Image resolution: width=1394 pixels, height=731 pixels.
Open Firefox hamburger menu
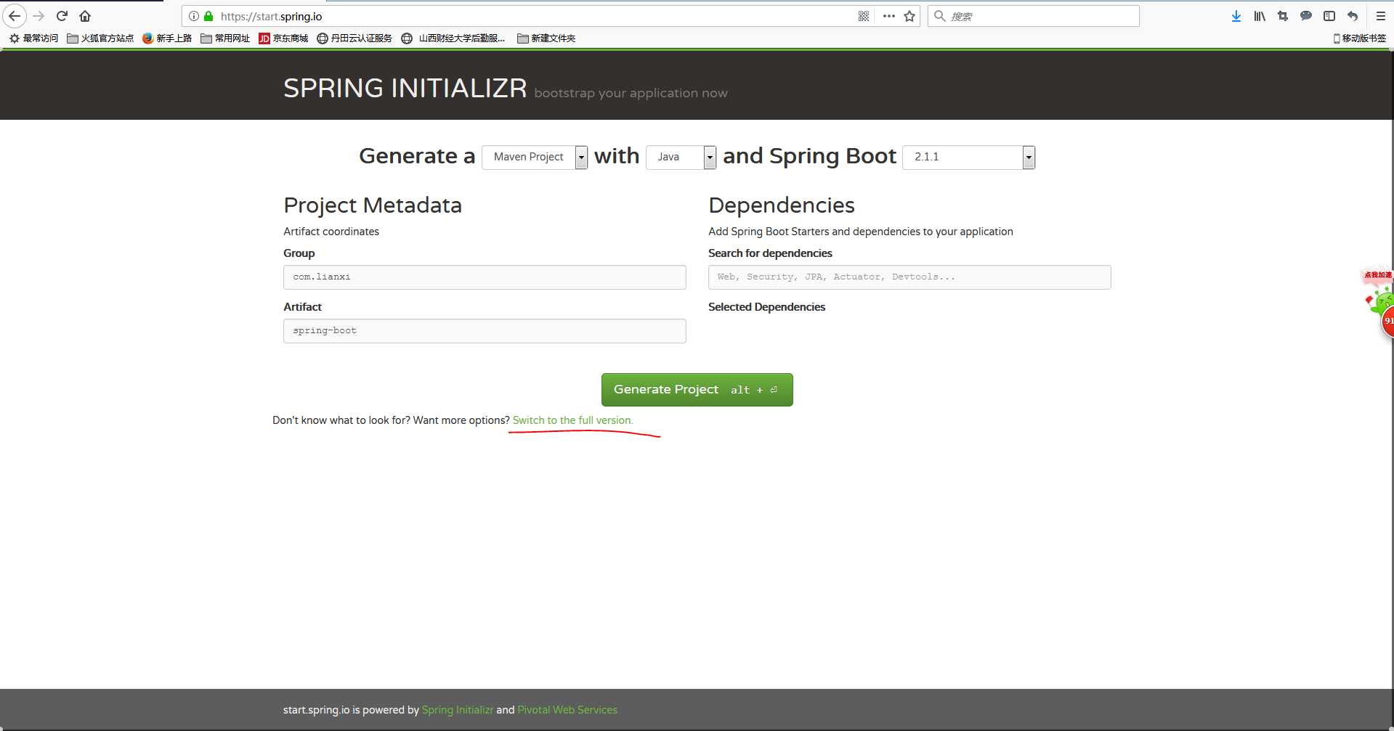tap(1381, 16)
